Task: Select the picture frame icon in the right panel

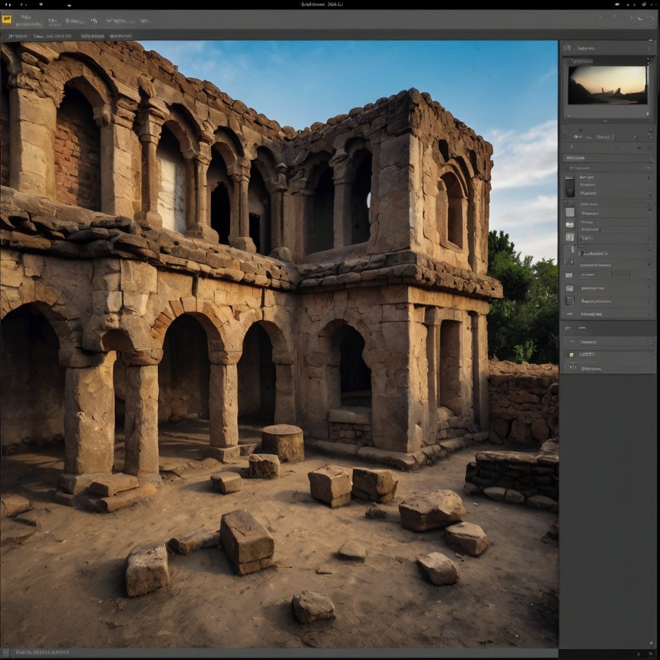Action: pyautogui.click(x=570, y=288)
